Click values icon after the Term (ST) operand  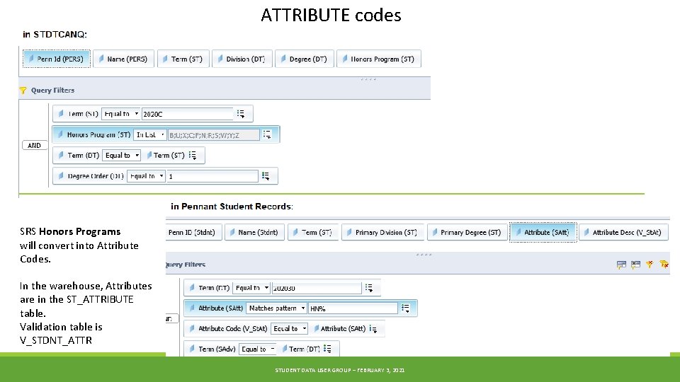(193, 155)
